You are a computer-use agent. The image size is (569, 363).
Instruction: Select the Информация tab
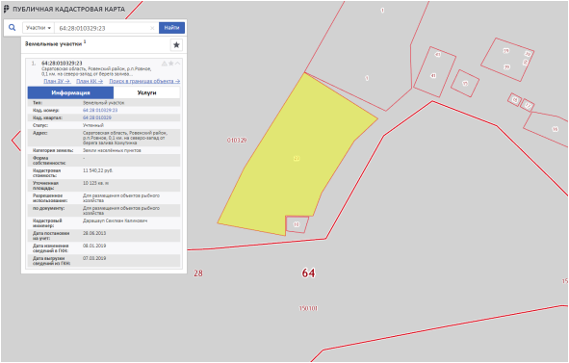point(70,92)
